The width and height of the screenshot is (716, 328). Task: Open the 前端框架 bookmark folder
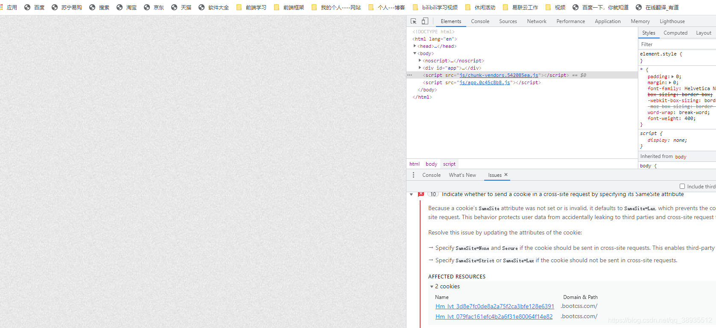pyautogui.click(x=289, y=7)
